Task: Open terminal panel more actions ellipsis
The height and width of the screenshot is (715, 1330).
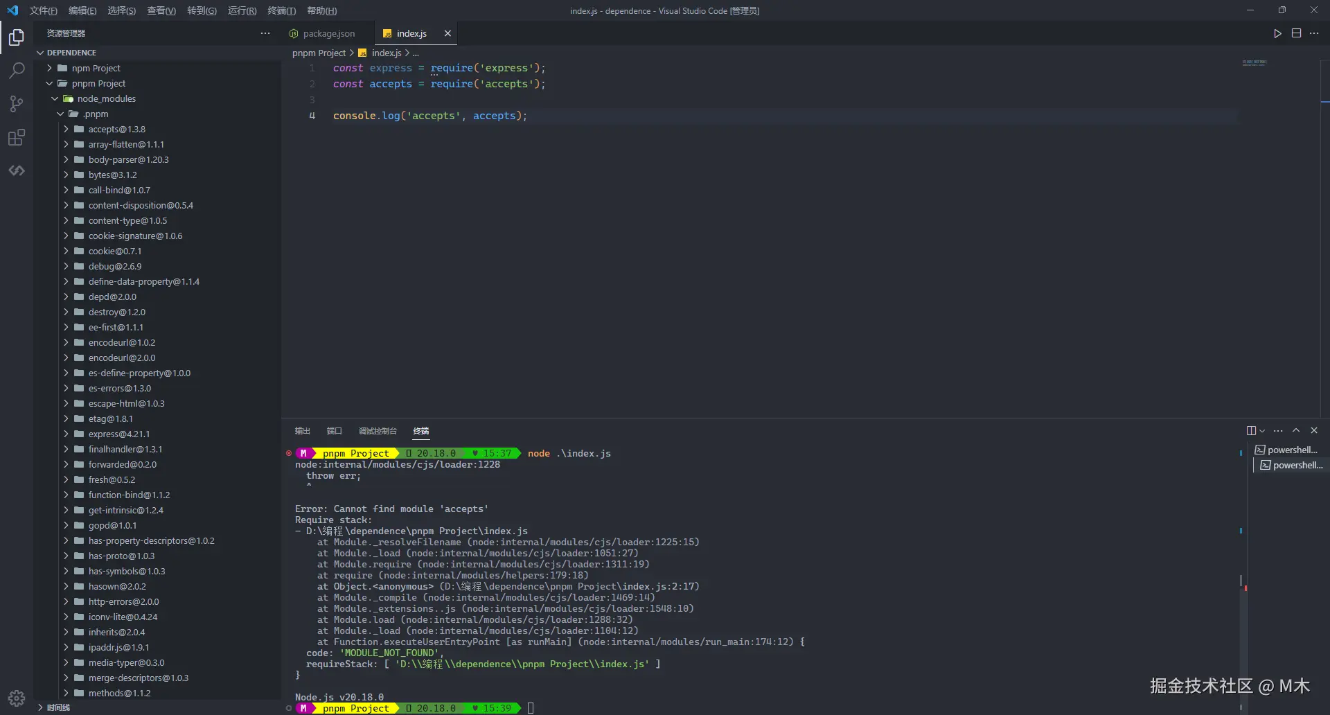Action: click(1278, 430)
